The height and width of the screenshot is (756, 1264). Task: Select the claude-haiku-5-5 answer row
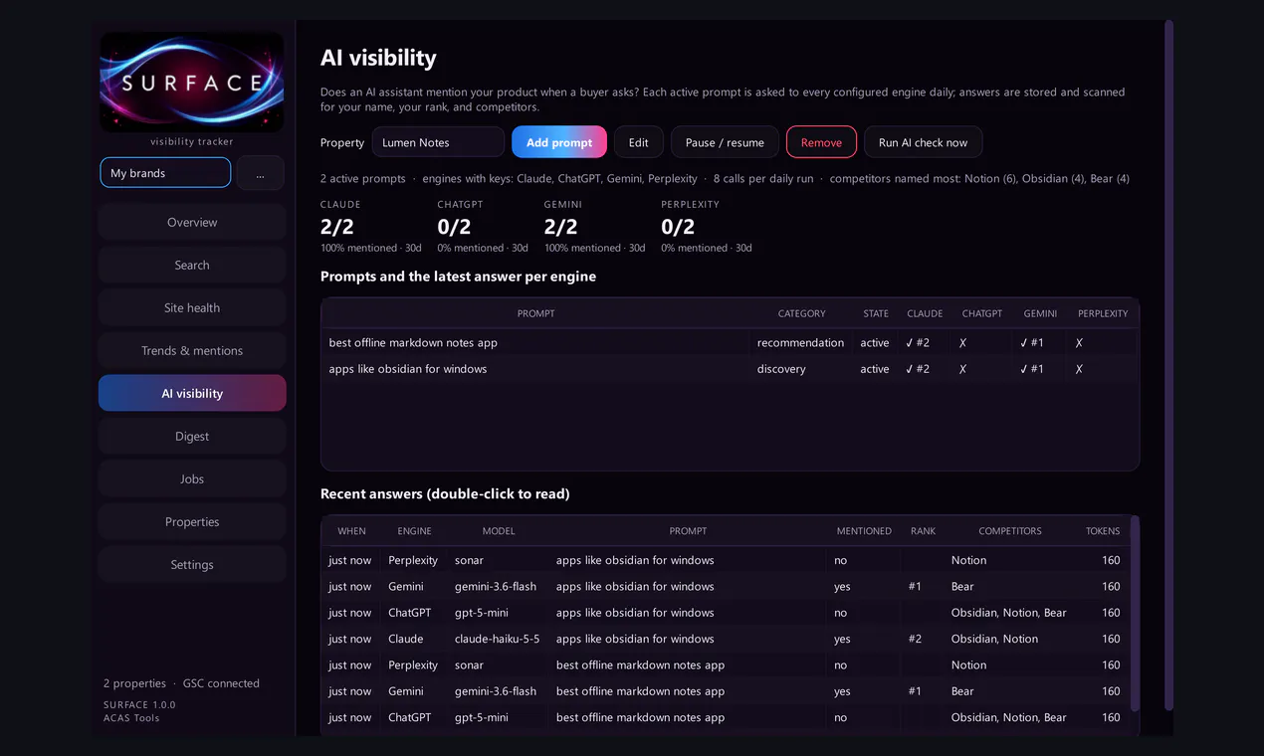pyautogui.click(x=726, y=639)
